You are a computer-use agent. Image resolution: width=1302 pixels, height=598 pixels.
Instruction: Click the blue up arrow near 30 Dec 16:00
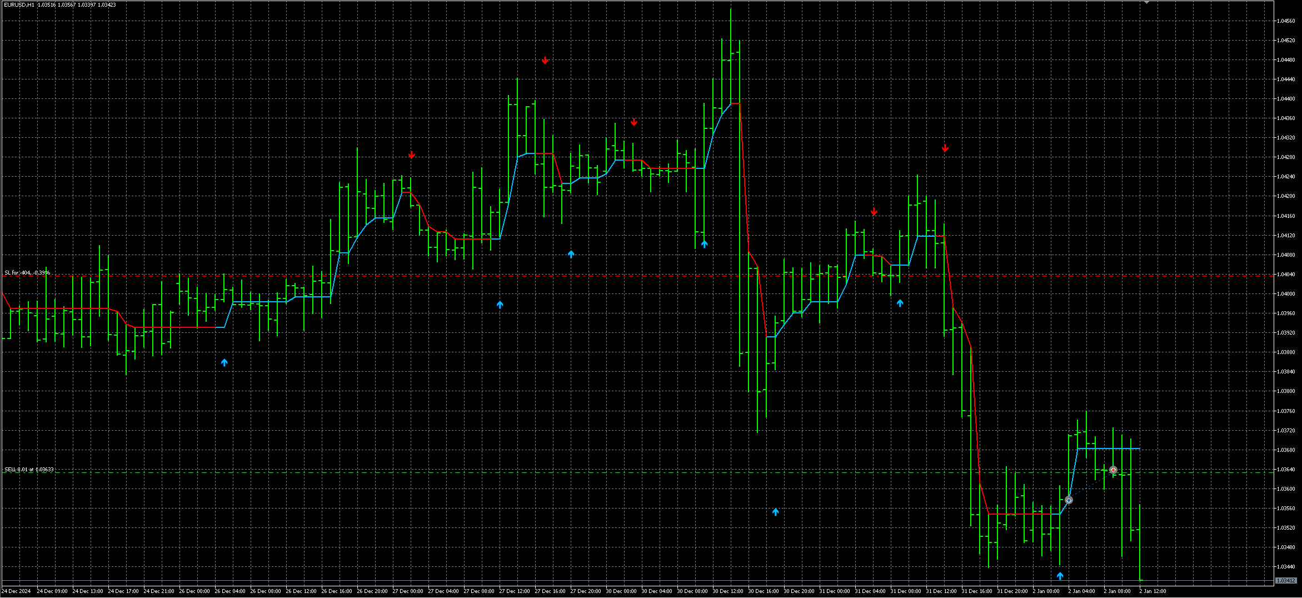[x=776, y=512]
